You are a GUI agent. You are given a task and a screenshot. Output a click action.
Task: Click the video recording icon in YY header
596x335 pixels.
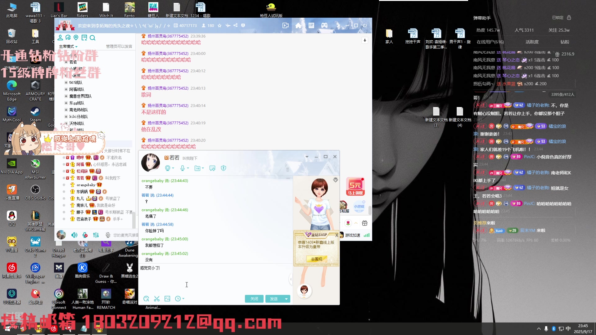pos(286,25)
